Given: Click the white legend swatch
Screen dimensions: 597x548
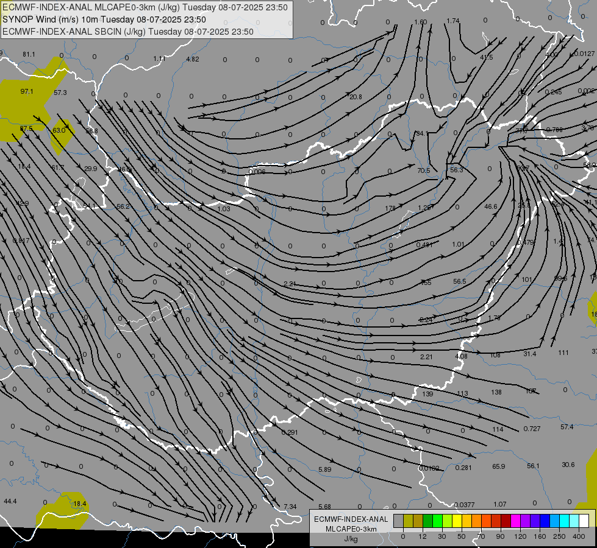Looking at the screenshot, I should point(584,521).
